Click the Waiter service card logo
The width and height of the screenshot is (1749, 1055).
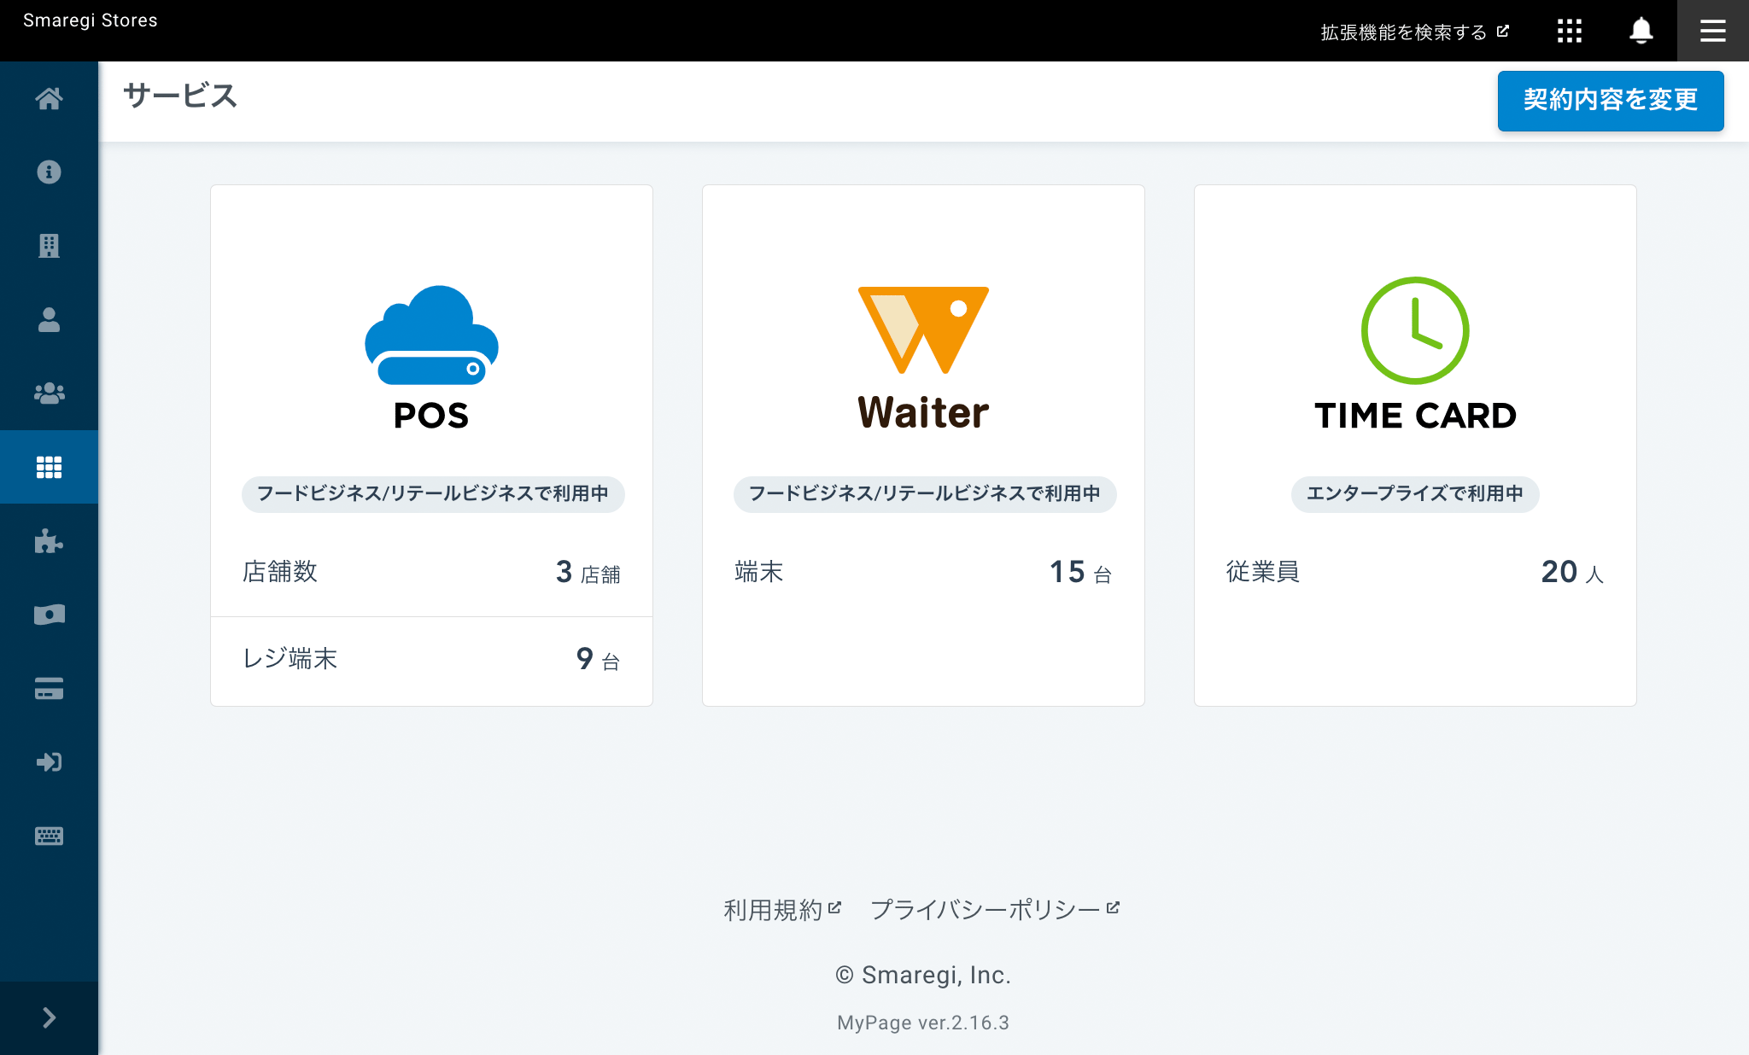click(923, 357)
